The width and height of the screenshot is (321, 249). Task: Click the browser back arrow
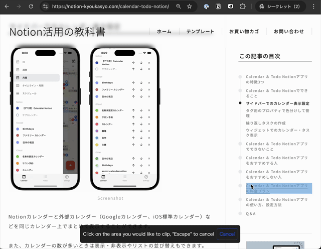tap(7, 7)
